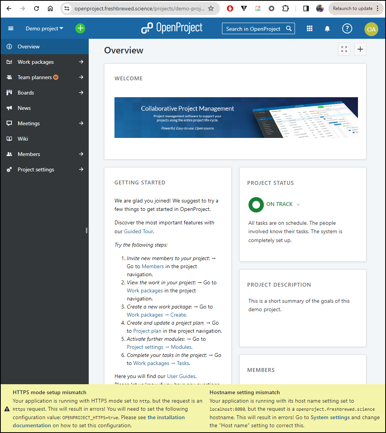386x433 pixels.
Task: Open Members in the sidebar
Action: (29, 154)
